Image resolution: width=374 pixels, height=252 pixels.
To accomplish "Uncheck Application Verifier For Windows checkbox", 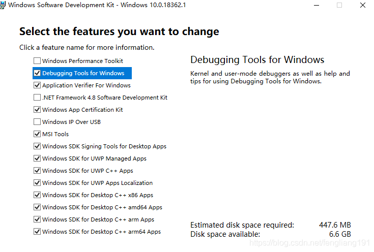I will [37, 85].
